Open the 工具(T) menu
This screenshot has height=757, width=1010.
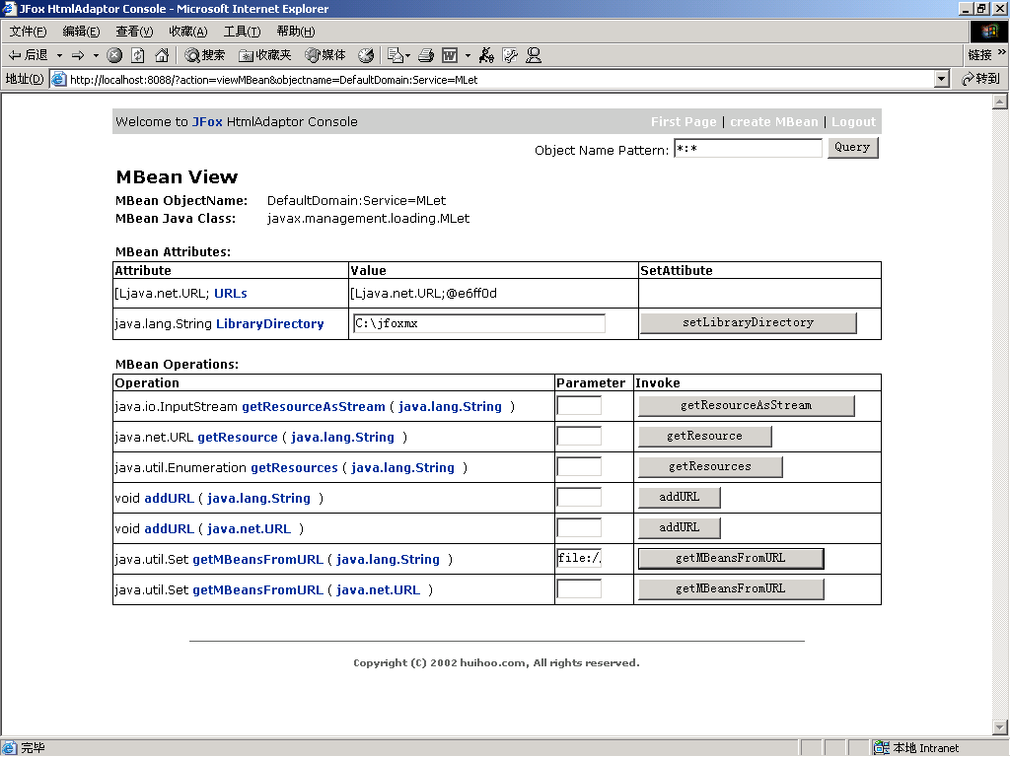click(242, 32)
